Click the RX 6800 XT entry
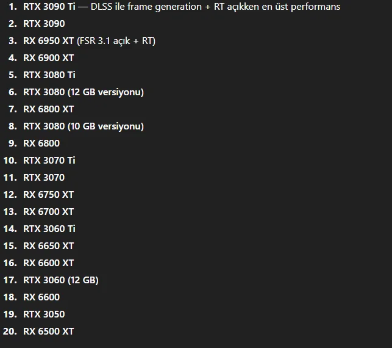The image size is (392, 348). (x=49, y=109)
